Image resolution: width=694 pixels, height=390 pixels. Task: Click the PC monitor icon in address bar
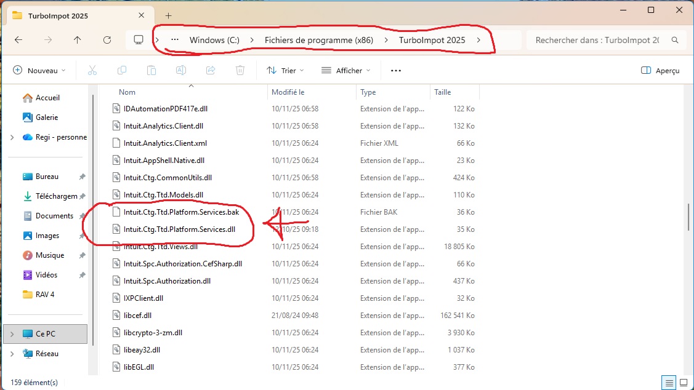(139, 40)
